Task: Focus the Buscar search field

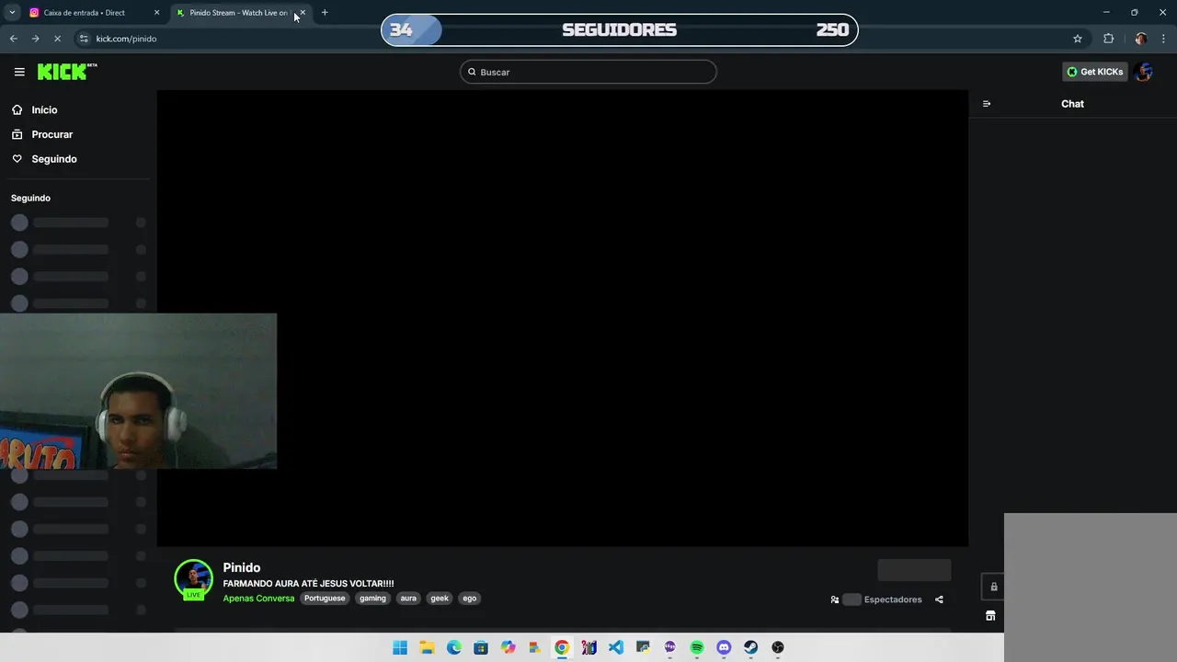Action: pyautogui.click(x=588, y=72)
